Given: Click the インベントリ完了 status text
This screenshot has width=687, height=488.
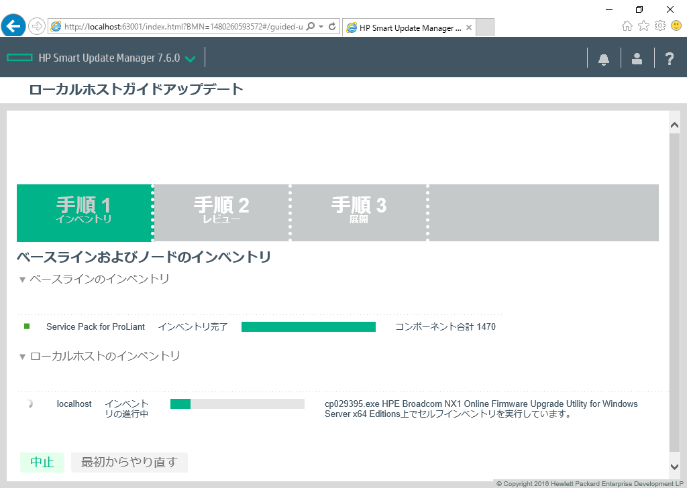Looking at the screenshot, I should pos(193,327).
